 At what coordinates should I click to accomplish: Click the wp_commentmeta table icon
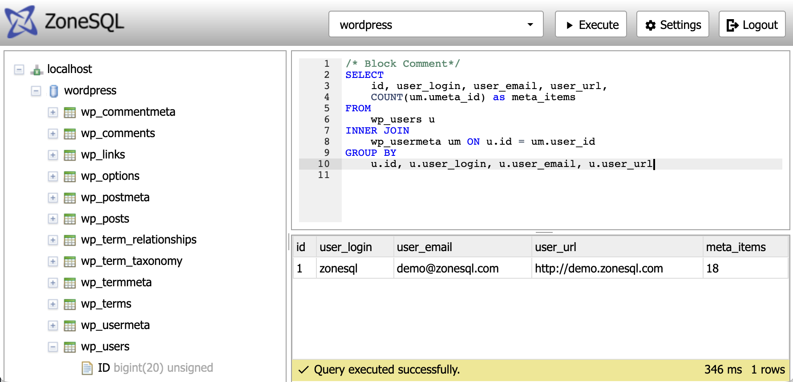[x=70, y=112]
